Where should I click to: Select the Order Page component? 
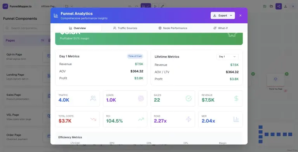point(27,137)
